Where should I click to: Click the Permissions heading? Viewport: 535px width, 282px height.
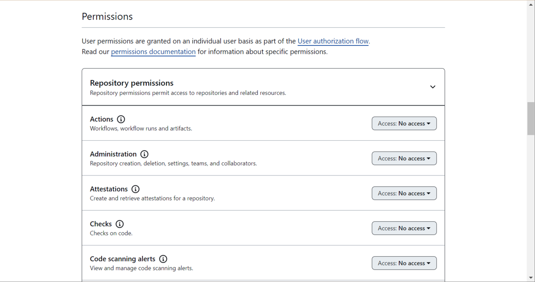pos(107,16)
